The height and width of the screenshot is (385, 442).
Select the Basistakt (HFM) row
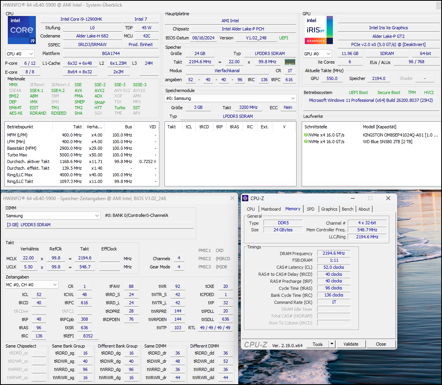coord(82,148)
